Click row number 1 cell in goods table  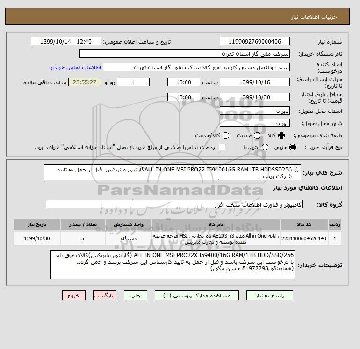334,238
